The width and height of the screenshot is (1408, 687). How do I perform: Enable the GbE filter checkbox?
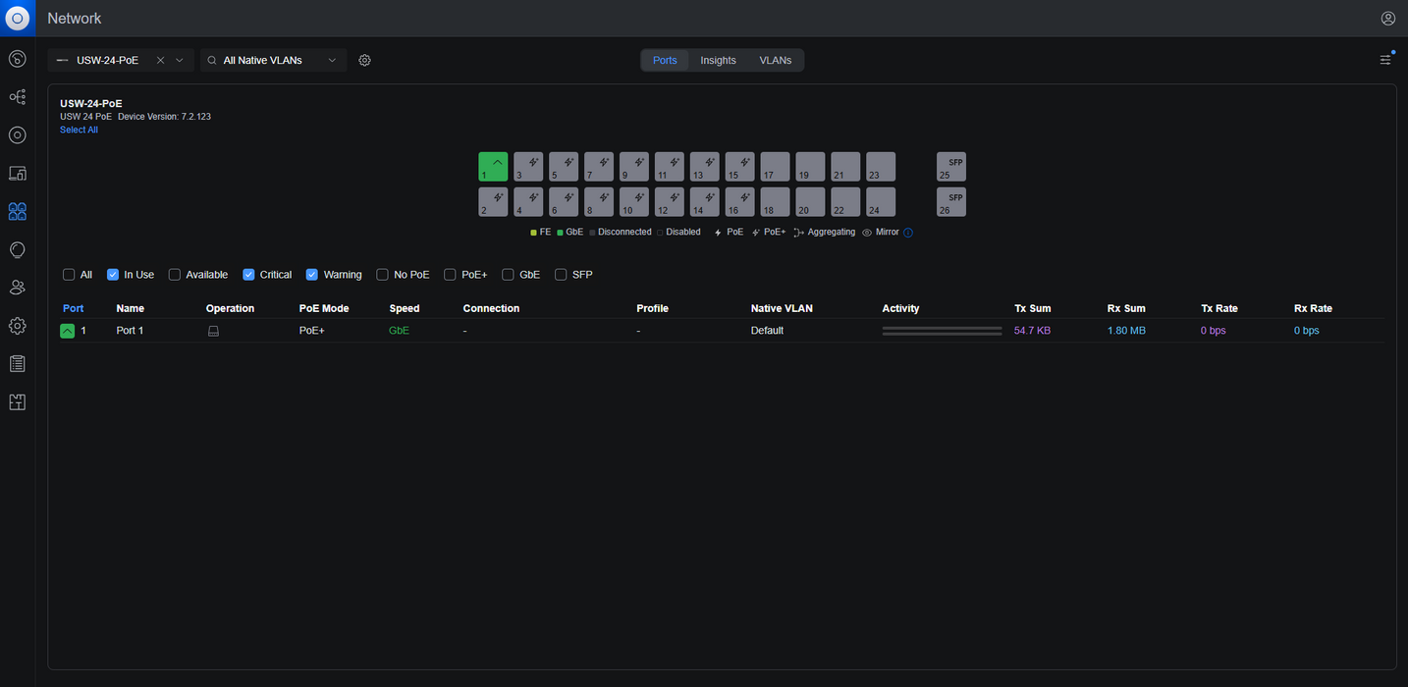click(x=509, y=275)
